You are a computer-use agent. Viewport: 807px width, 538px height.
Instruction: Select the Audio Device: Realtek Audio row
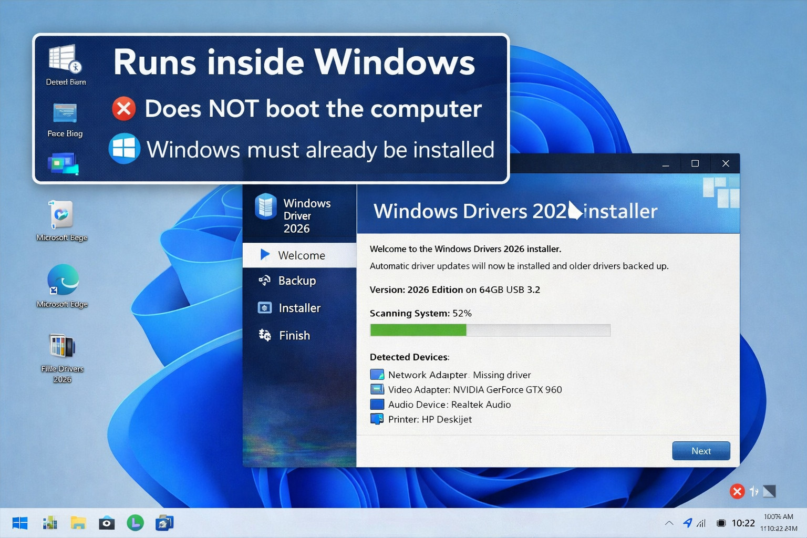[x=440, y=404]
